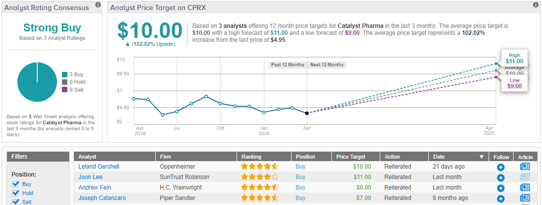The image size is (542, 205).
Task: Click info icon on Analyst Rating Consensus panel
Action: coord(97,4)
